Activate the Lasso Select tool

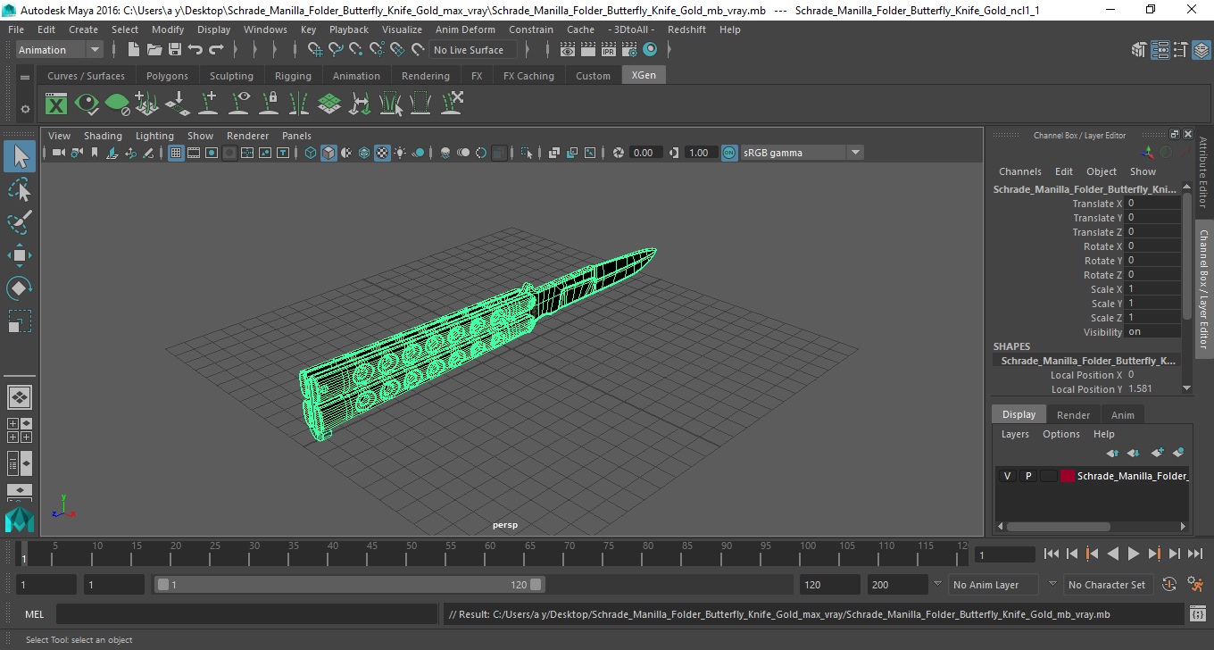click(x=20, y=189)
